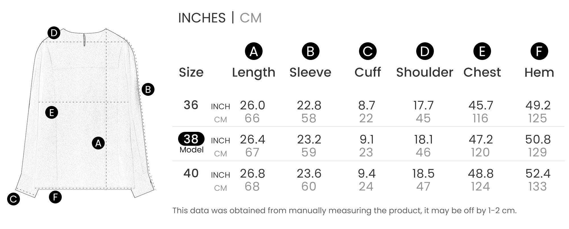This screenshot has height=229, width=569.
Task: Select the size 36 row label
Action: 191,105
